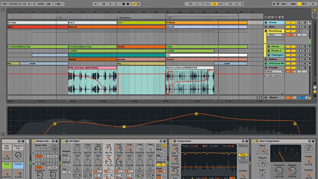Open the Block 8192 size dropdown
The width and height of the screenshot is (318, 179).
(x=66, y=158)
